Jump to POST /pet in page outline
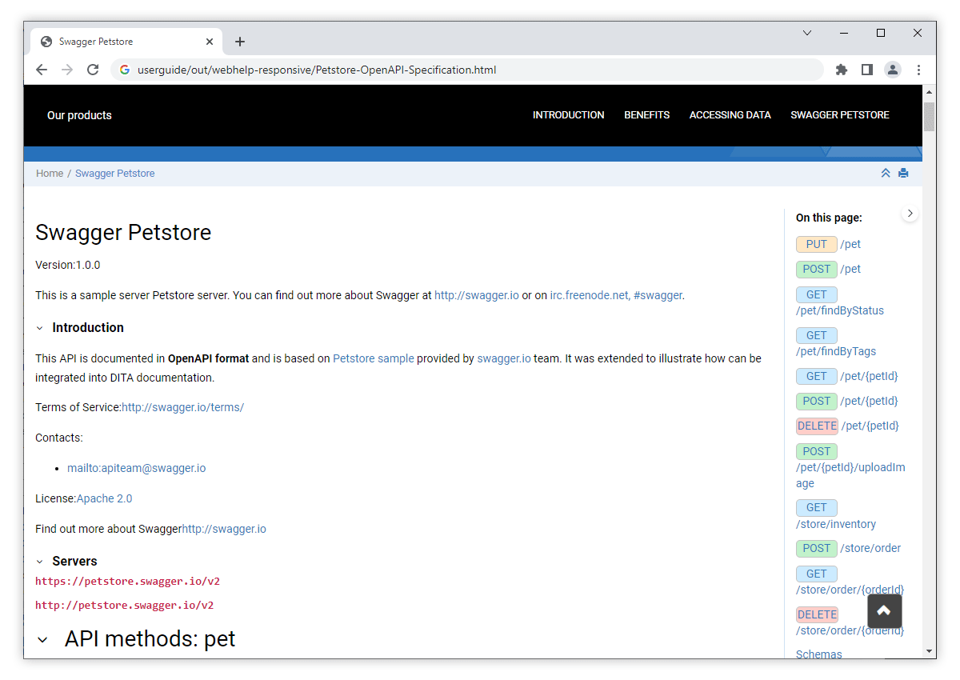The width and height of the screenshot is (960, 680). click(x=829, y=269)
